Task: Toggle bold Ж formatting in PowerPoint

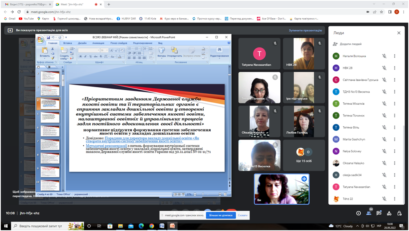Action: coord(81,57)
